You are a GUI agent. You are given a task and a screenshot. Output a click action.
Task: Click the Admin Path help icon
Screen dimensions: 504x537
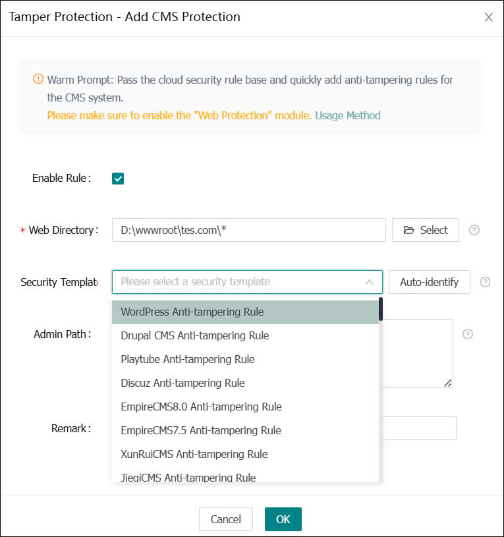(468, 334)
